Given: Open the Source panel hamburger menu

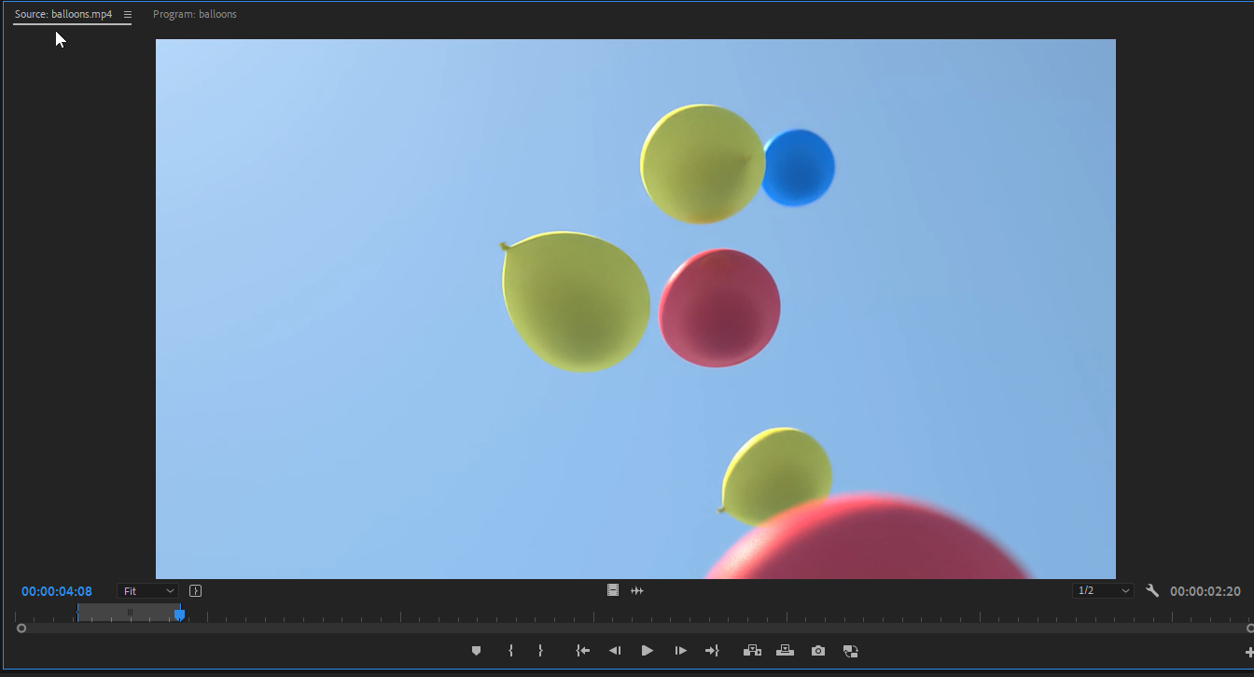Looking at the screenshot, I should (128, 15).
